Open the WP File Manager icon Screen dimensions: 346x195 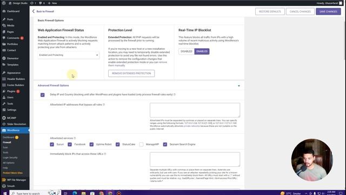(x=4, y=180)
